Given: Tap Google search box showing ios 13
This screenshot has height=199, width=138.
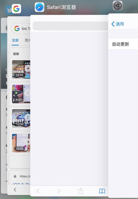Looking at the screenshot, I should [x=21, y=28].
